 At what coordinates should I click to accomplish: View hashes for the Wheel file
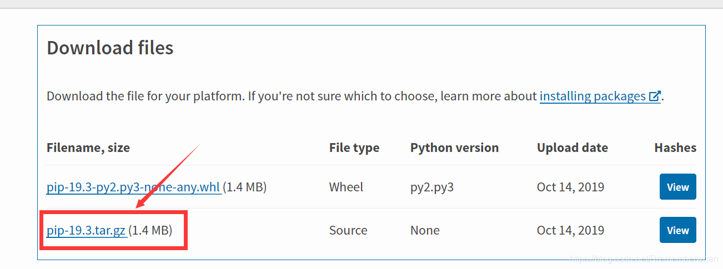click(x=677, y=187)
